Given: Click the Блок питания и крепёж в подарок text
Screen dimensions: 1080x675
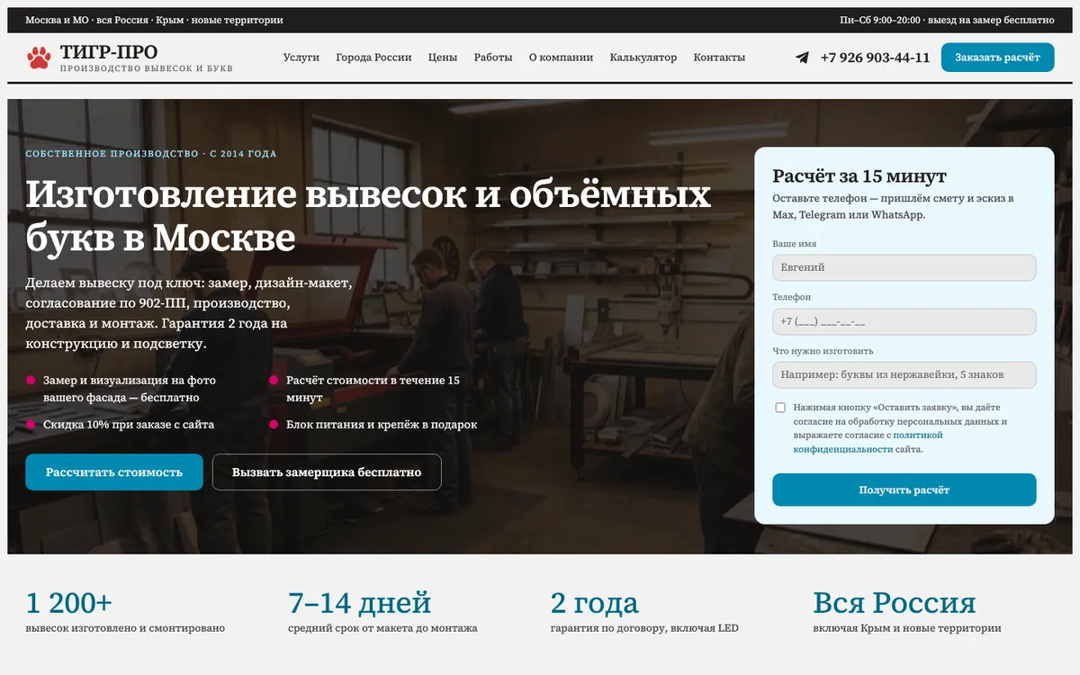Looking at the screenshot, I should click(x=382, y=424).
